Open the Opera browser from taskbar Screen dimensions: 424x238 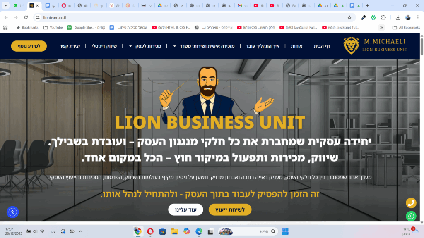pyautogui.click(x=150, y=231)
